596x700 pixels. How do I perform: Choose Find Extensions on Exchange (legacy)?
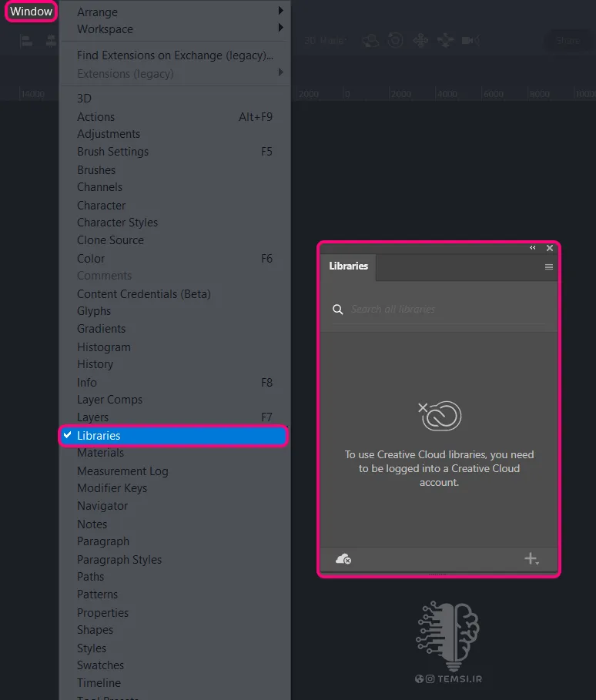click(175, 55)
